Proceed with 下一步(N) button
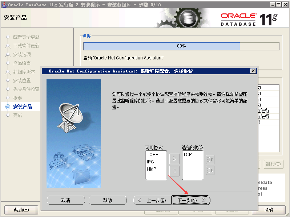290x217 pixels. coord(191,200)
